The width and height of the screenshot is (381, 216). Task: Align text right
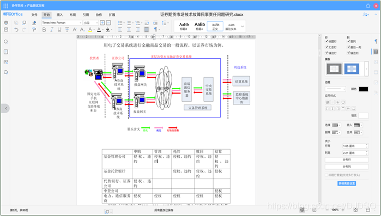138,29
